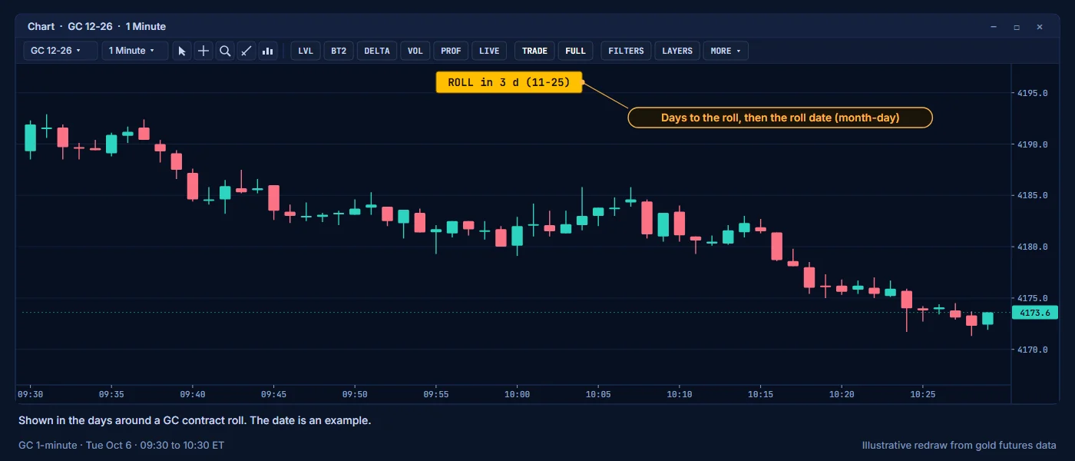1075x461 pixels.
Task: Click the 09:30 time axis label
Action: point(30,394)
